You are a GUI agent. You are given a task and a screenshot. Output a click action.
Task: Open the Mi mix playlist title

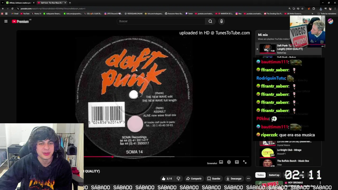[263, 35]
